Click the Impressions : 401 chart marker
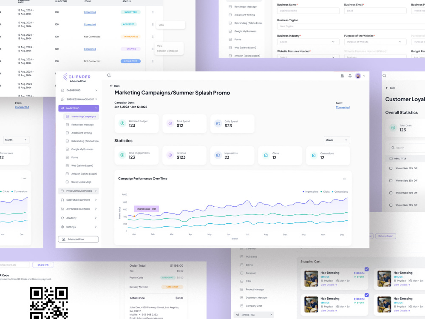This screenshot has width=425, height=319. 134,216
